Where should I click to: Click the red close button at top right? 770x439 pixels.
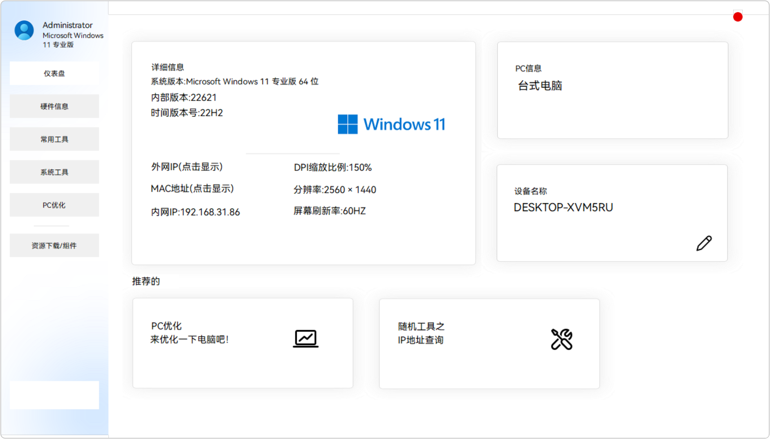click(x=738, y=17)
